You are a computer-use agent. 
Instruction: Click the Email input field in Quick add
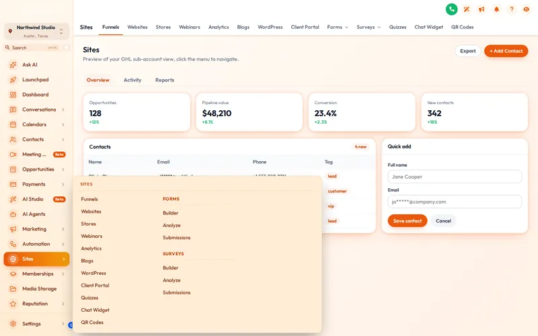point(455,202)
